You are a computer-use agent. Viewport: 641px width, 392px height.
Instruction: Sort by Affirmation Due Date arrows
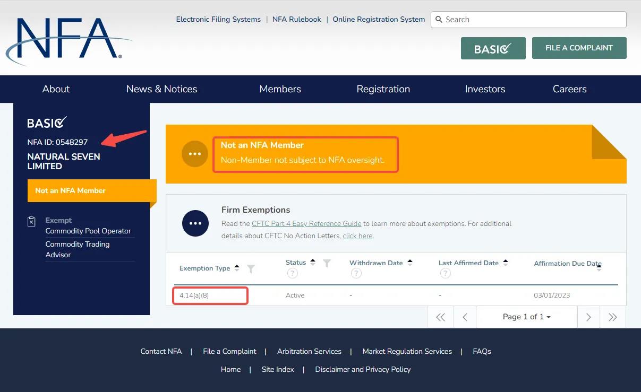pyautogui.click(x=599, y=268)
